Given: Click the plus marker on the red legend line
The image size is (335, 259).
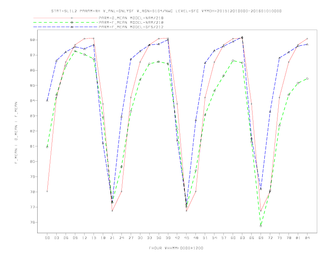Looking at the screenshot, I should tap(72, 18).
